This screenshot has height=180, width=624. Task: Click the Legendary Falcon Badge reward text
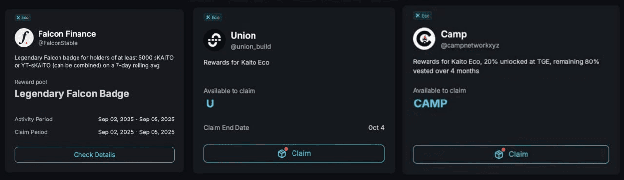(x=72, y=94)
